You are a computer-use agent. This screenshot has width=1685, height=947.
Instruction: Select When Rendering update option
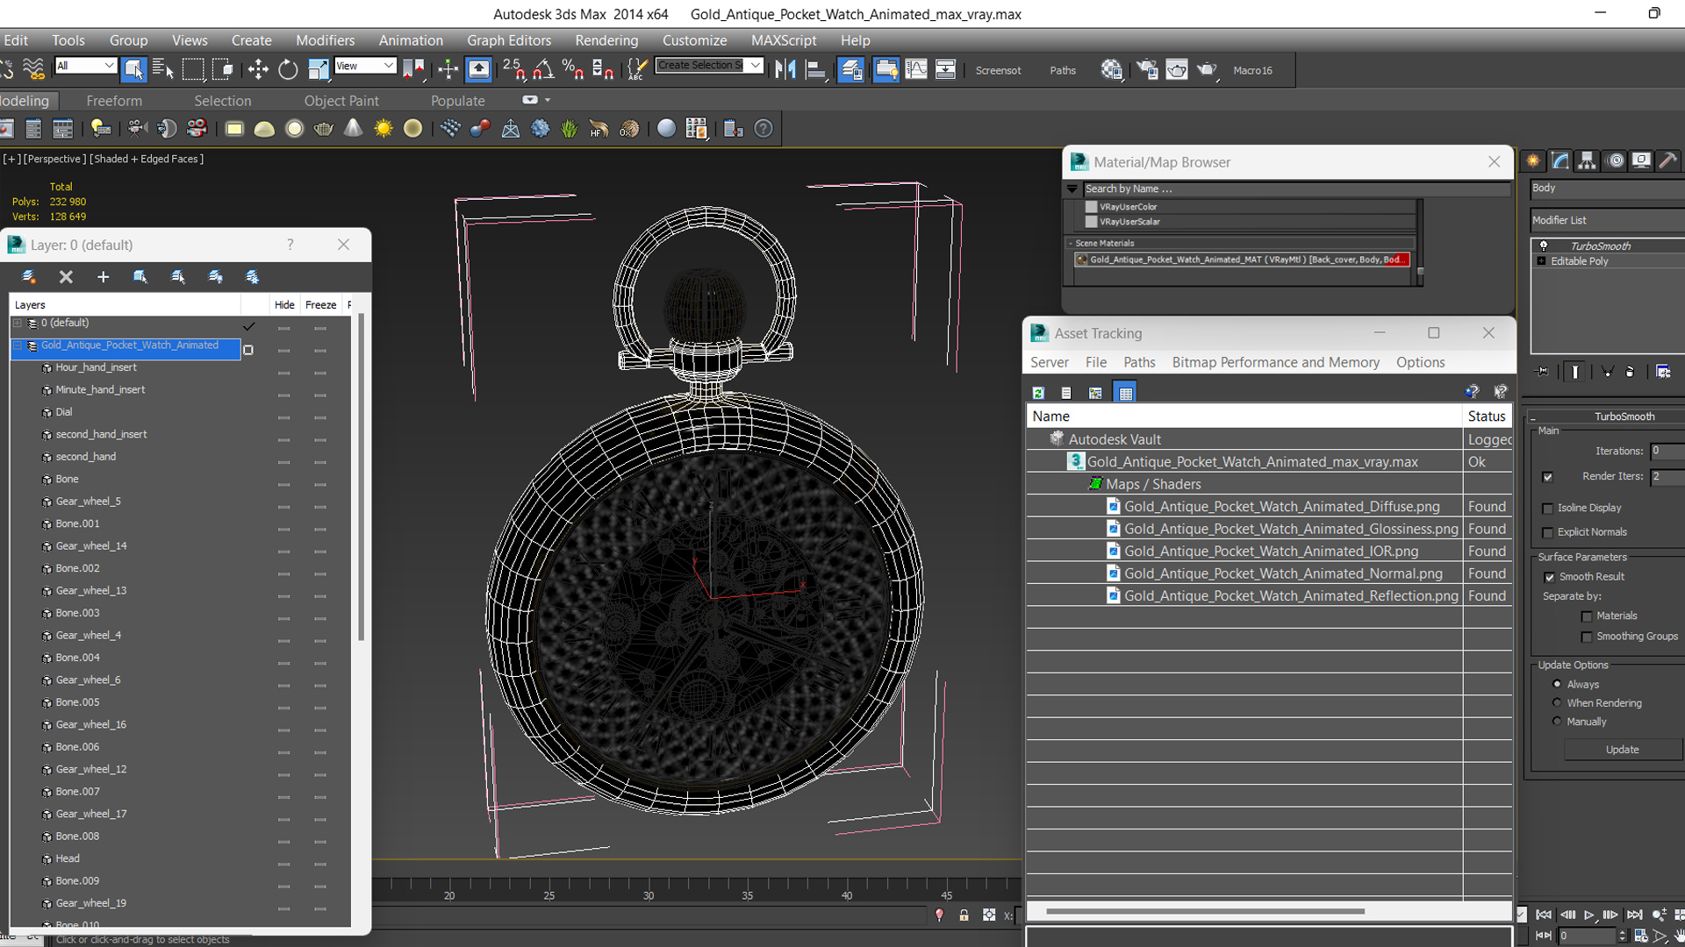click(x=1558, y=702)
